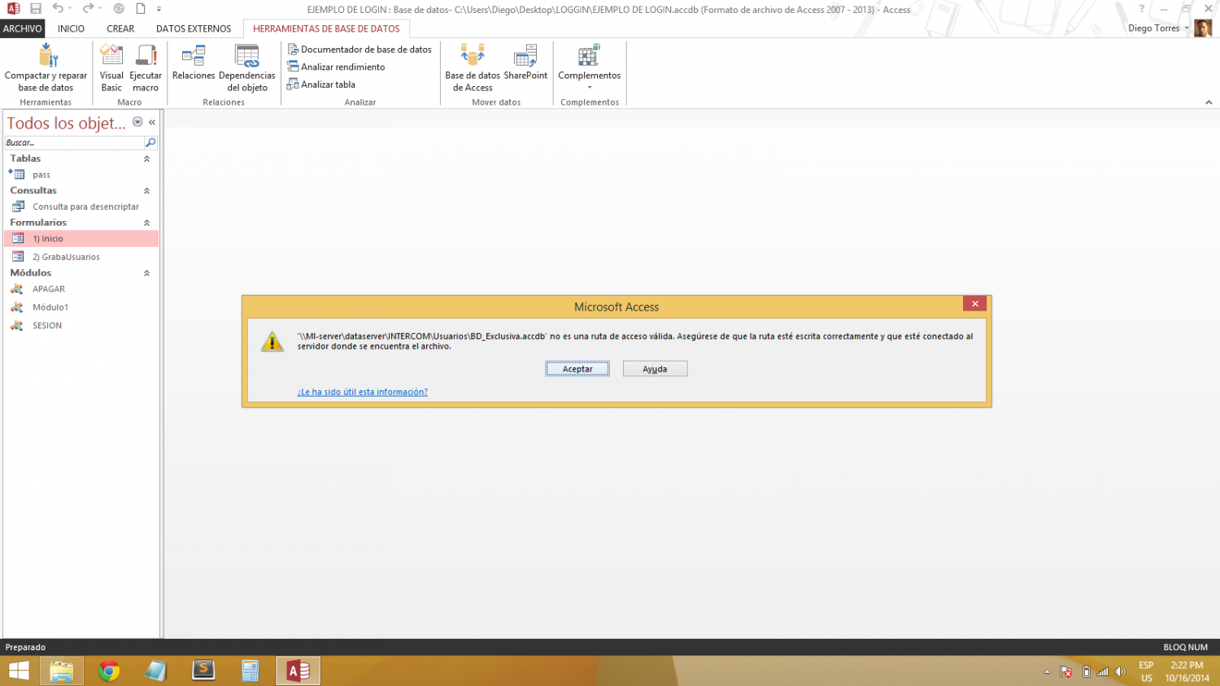Click the Buscar search field
1220x686 pixels.
pos(73,142)
